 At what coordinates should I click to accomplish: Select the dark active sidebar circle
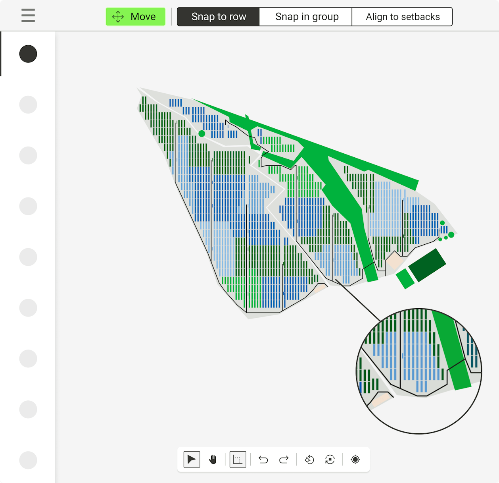(28, 54)
